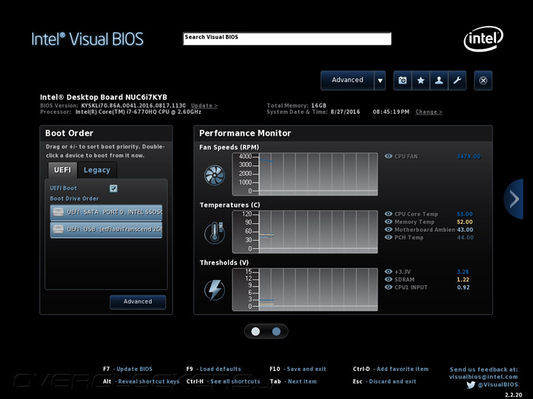Toggle CPU1 INPUT visibility eye
Image resolution: width=533 pixels, height=399 pixels.
point(388,287)
